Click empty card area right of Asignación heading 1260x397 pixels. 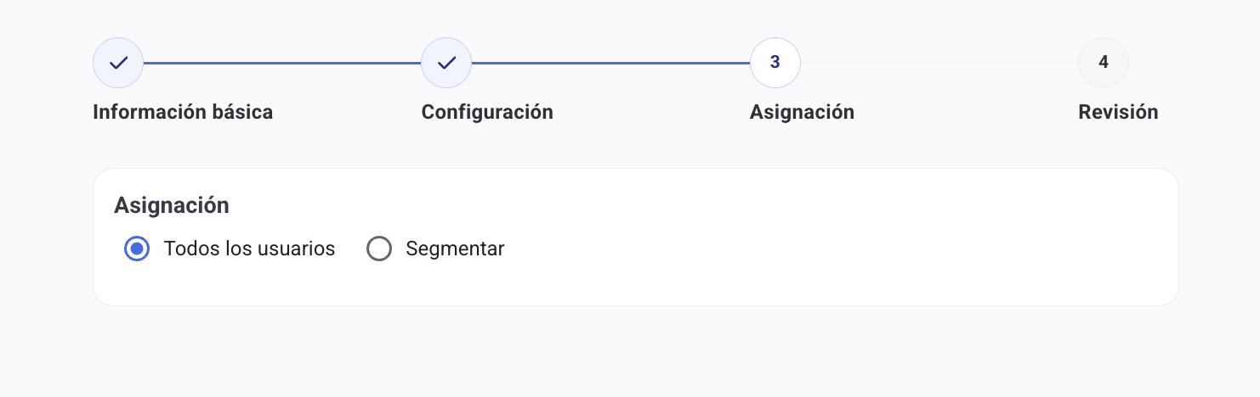coord(680,205)
